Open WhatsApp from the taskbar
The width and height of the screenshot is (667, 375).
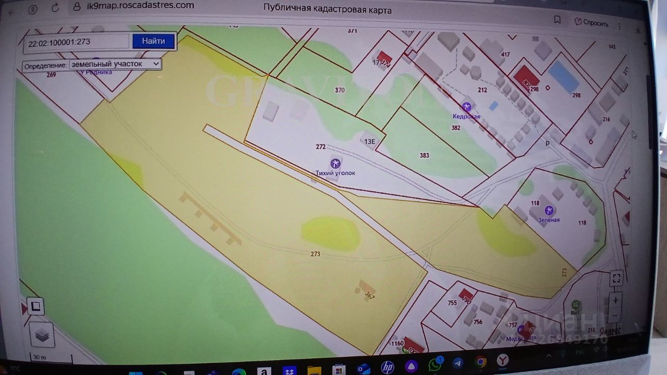[435, 365]
